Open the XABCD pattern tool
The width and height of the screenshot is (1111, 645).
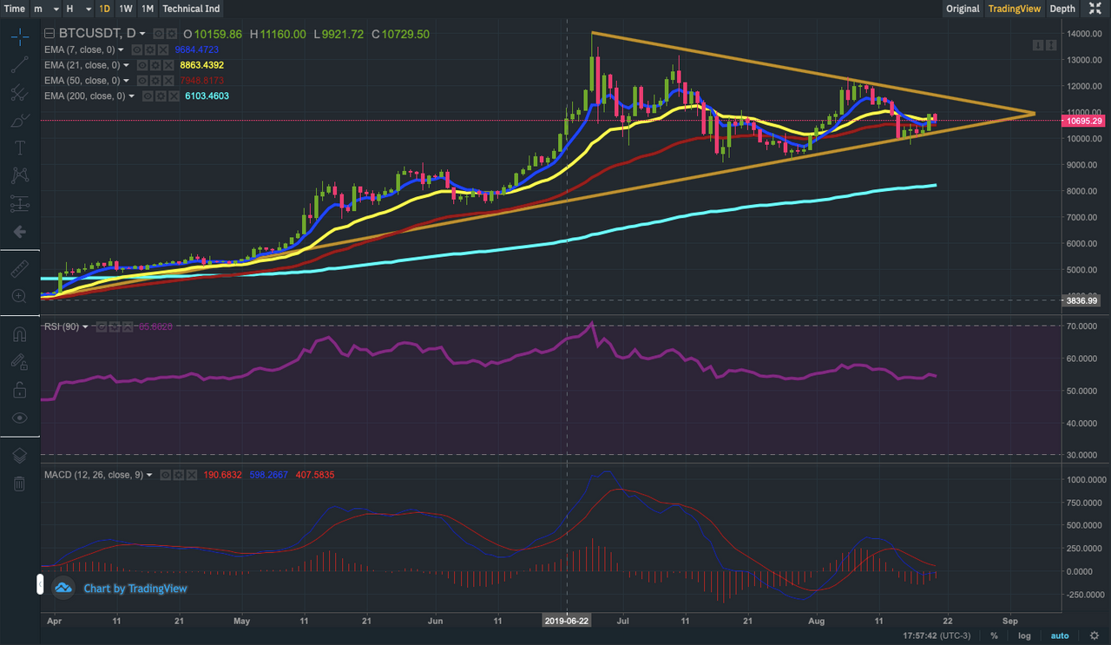point(19,175)
